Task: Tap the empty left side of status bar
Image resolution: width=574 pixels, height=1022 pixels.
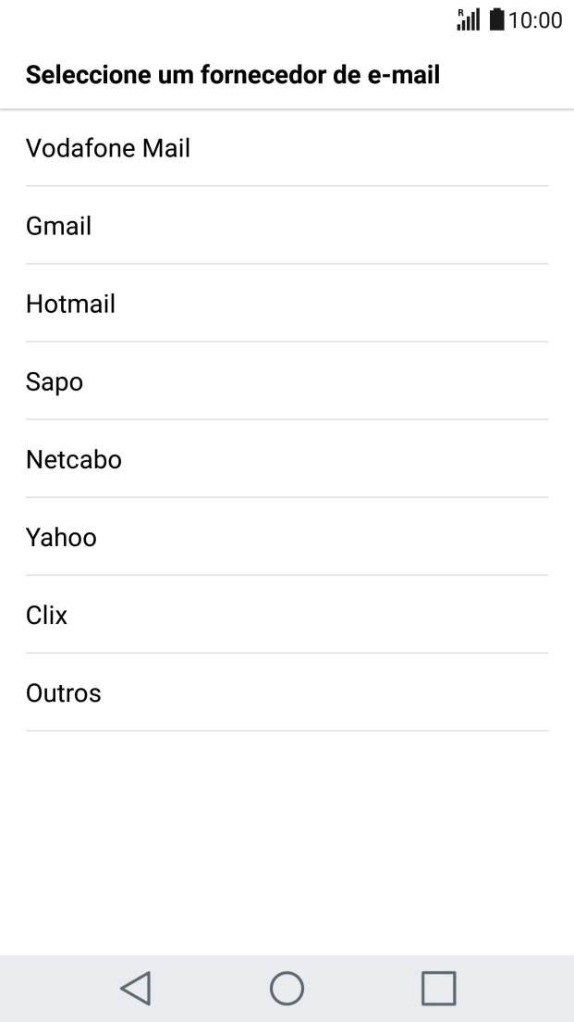Action: pos(185,20)
